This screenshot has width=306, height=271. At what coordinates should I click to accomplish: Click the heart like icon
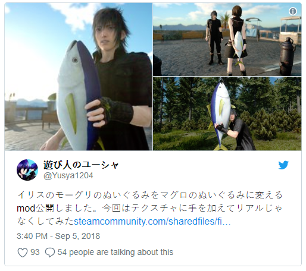[x=23, y=253]
